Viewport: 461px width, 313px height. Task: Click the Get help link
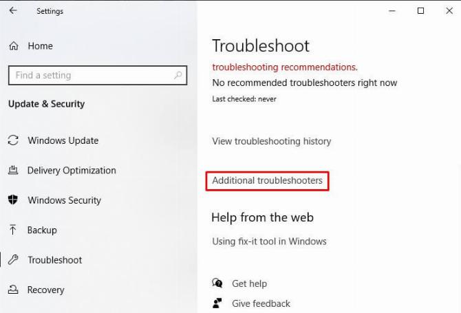[x=249, y=283]
